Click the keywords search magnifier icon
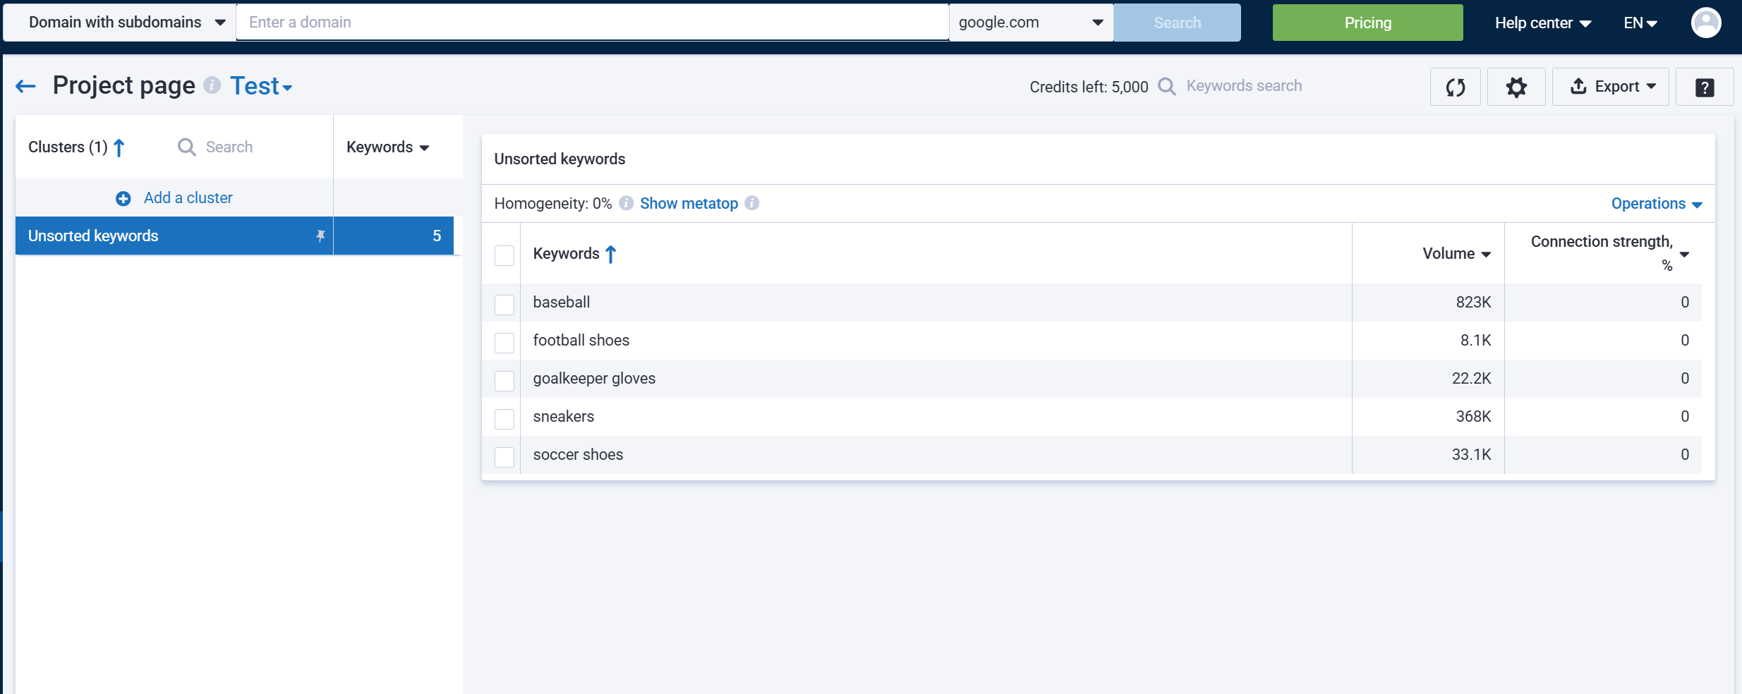 click(x=1166, y=86)
